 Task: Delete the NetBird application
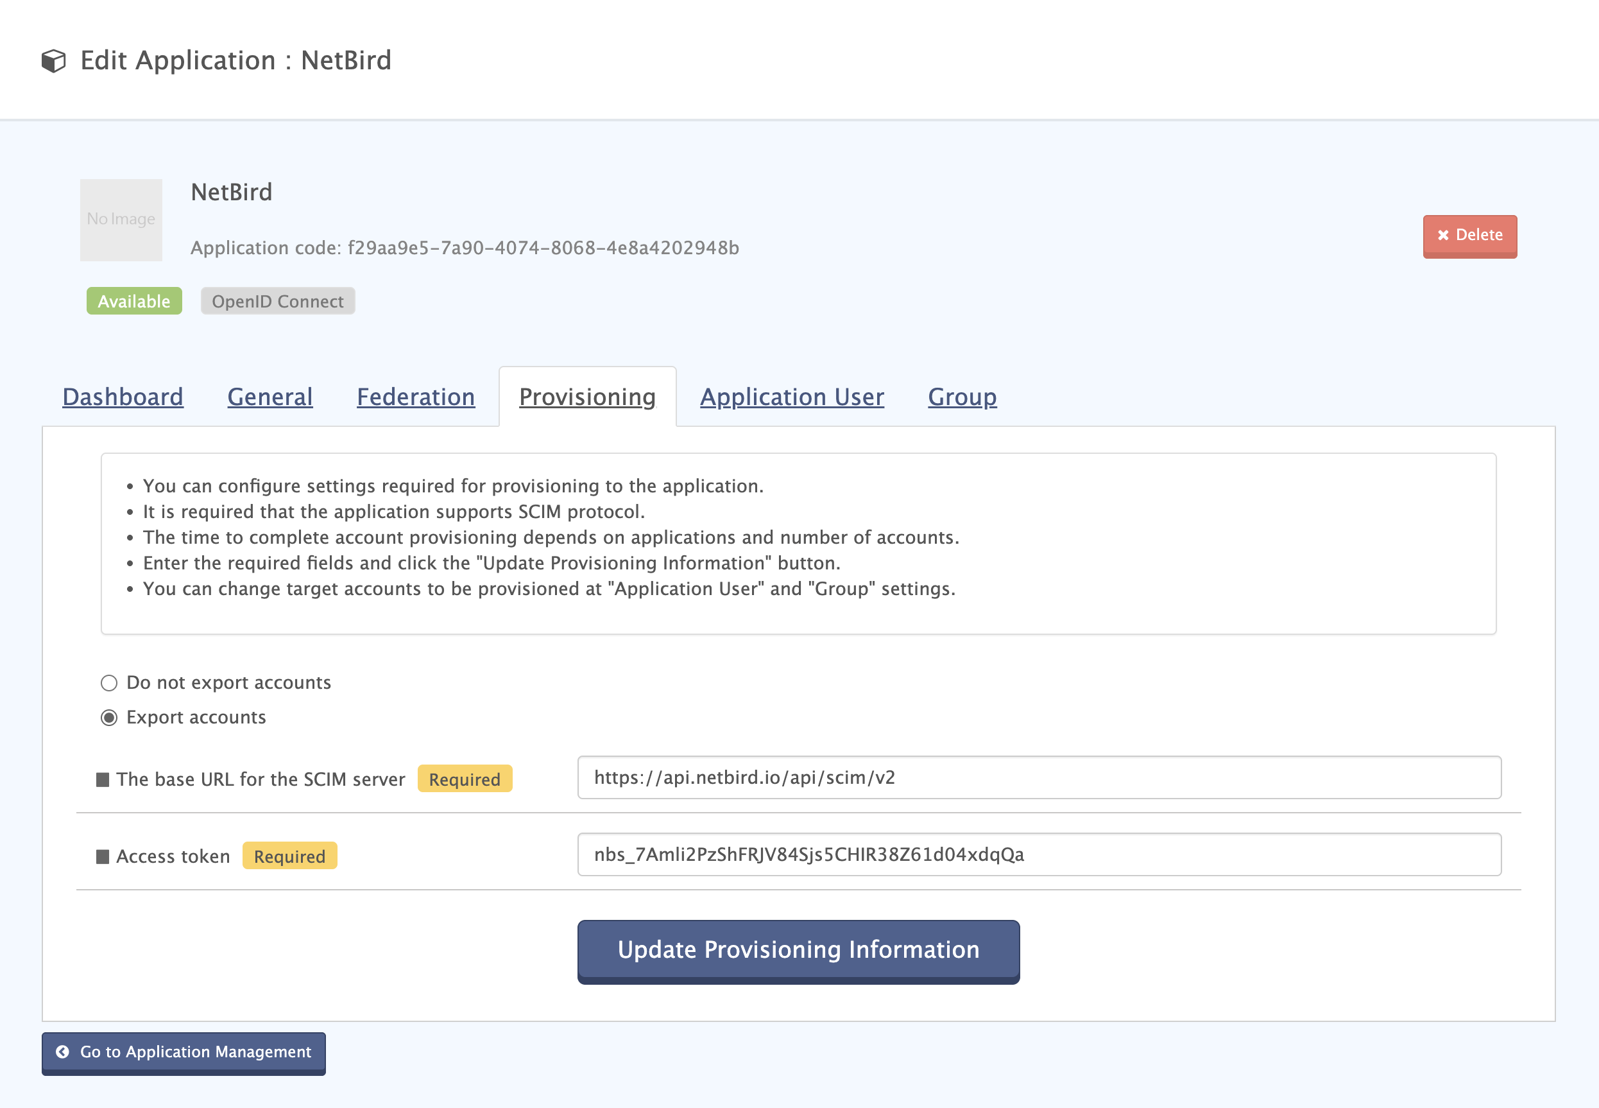click(x=1469, y=236)
